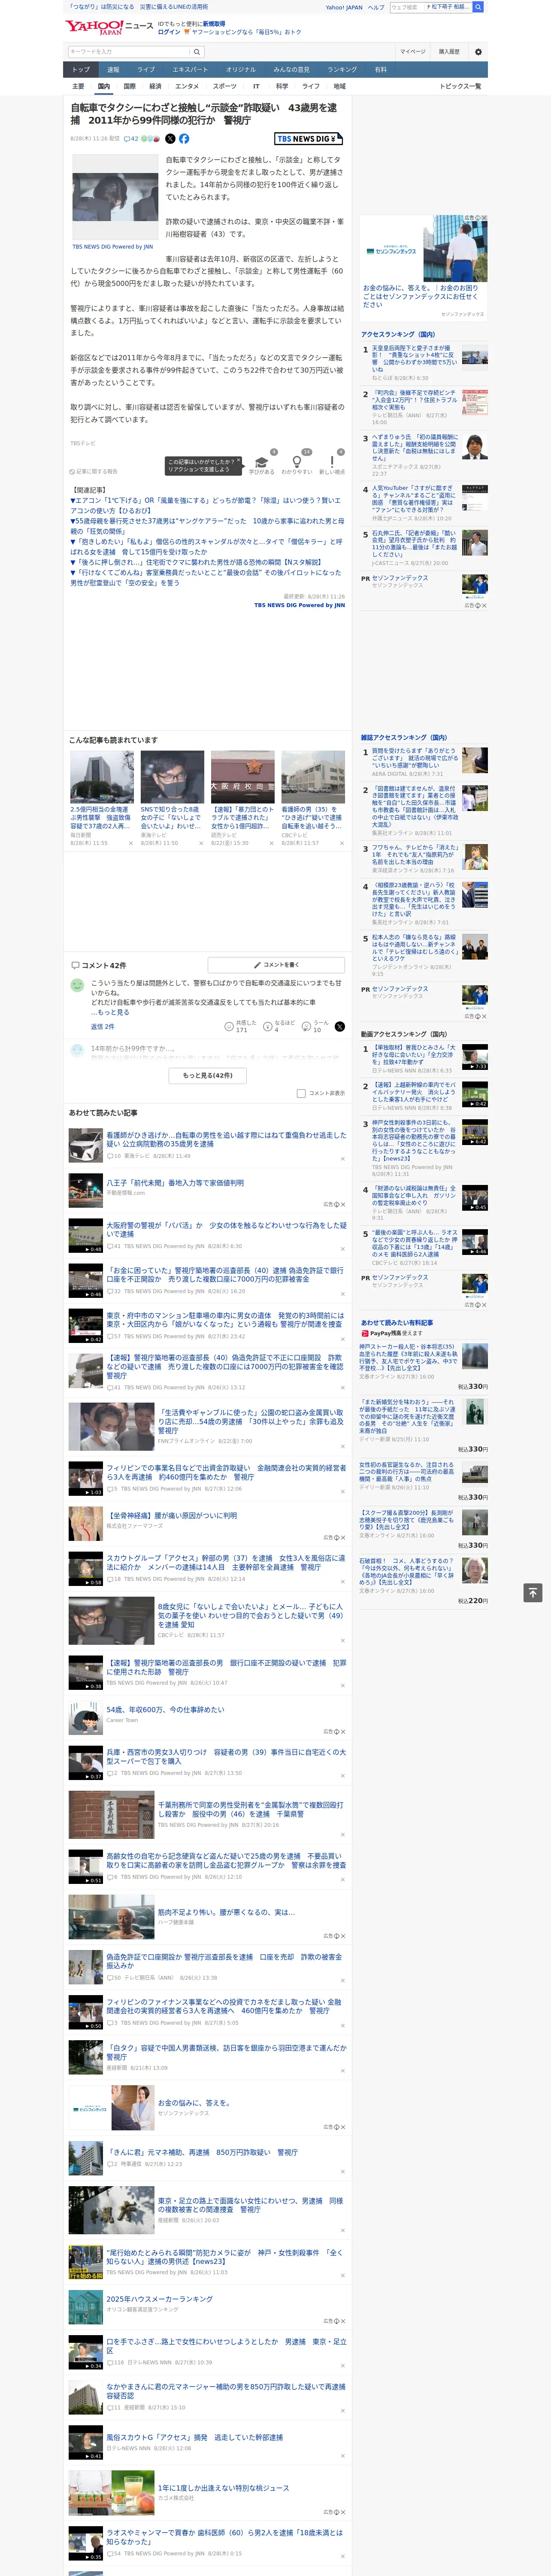Expand replies via 返信 2件
The image size is (551, 2576).
[x=103, y=1026]
